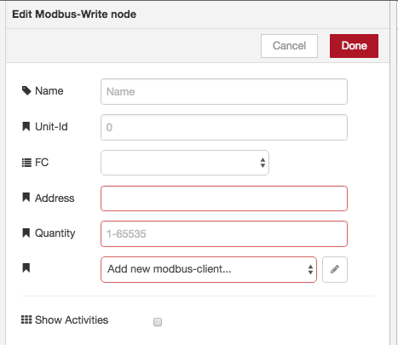Image resolution: width=398 pixels, height=345 pixels.
Task: Enable the Show Activities checkbox
Action: tap(158, 322)
